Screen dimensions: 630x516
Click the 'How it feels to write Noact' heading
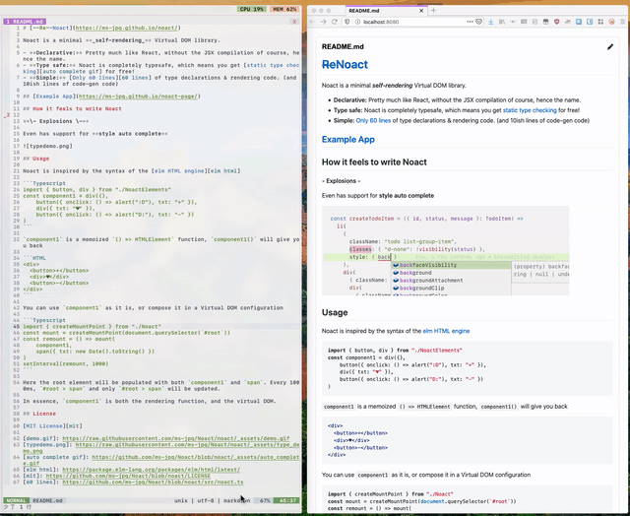[374, 161]
